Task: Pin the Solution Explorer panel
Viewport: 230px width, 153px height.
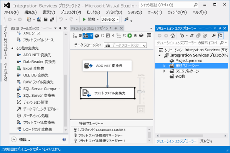Action: point(220,28)
